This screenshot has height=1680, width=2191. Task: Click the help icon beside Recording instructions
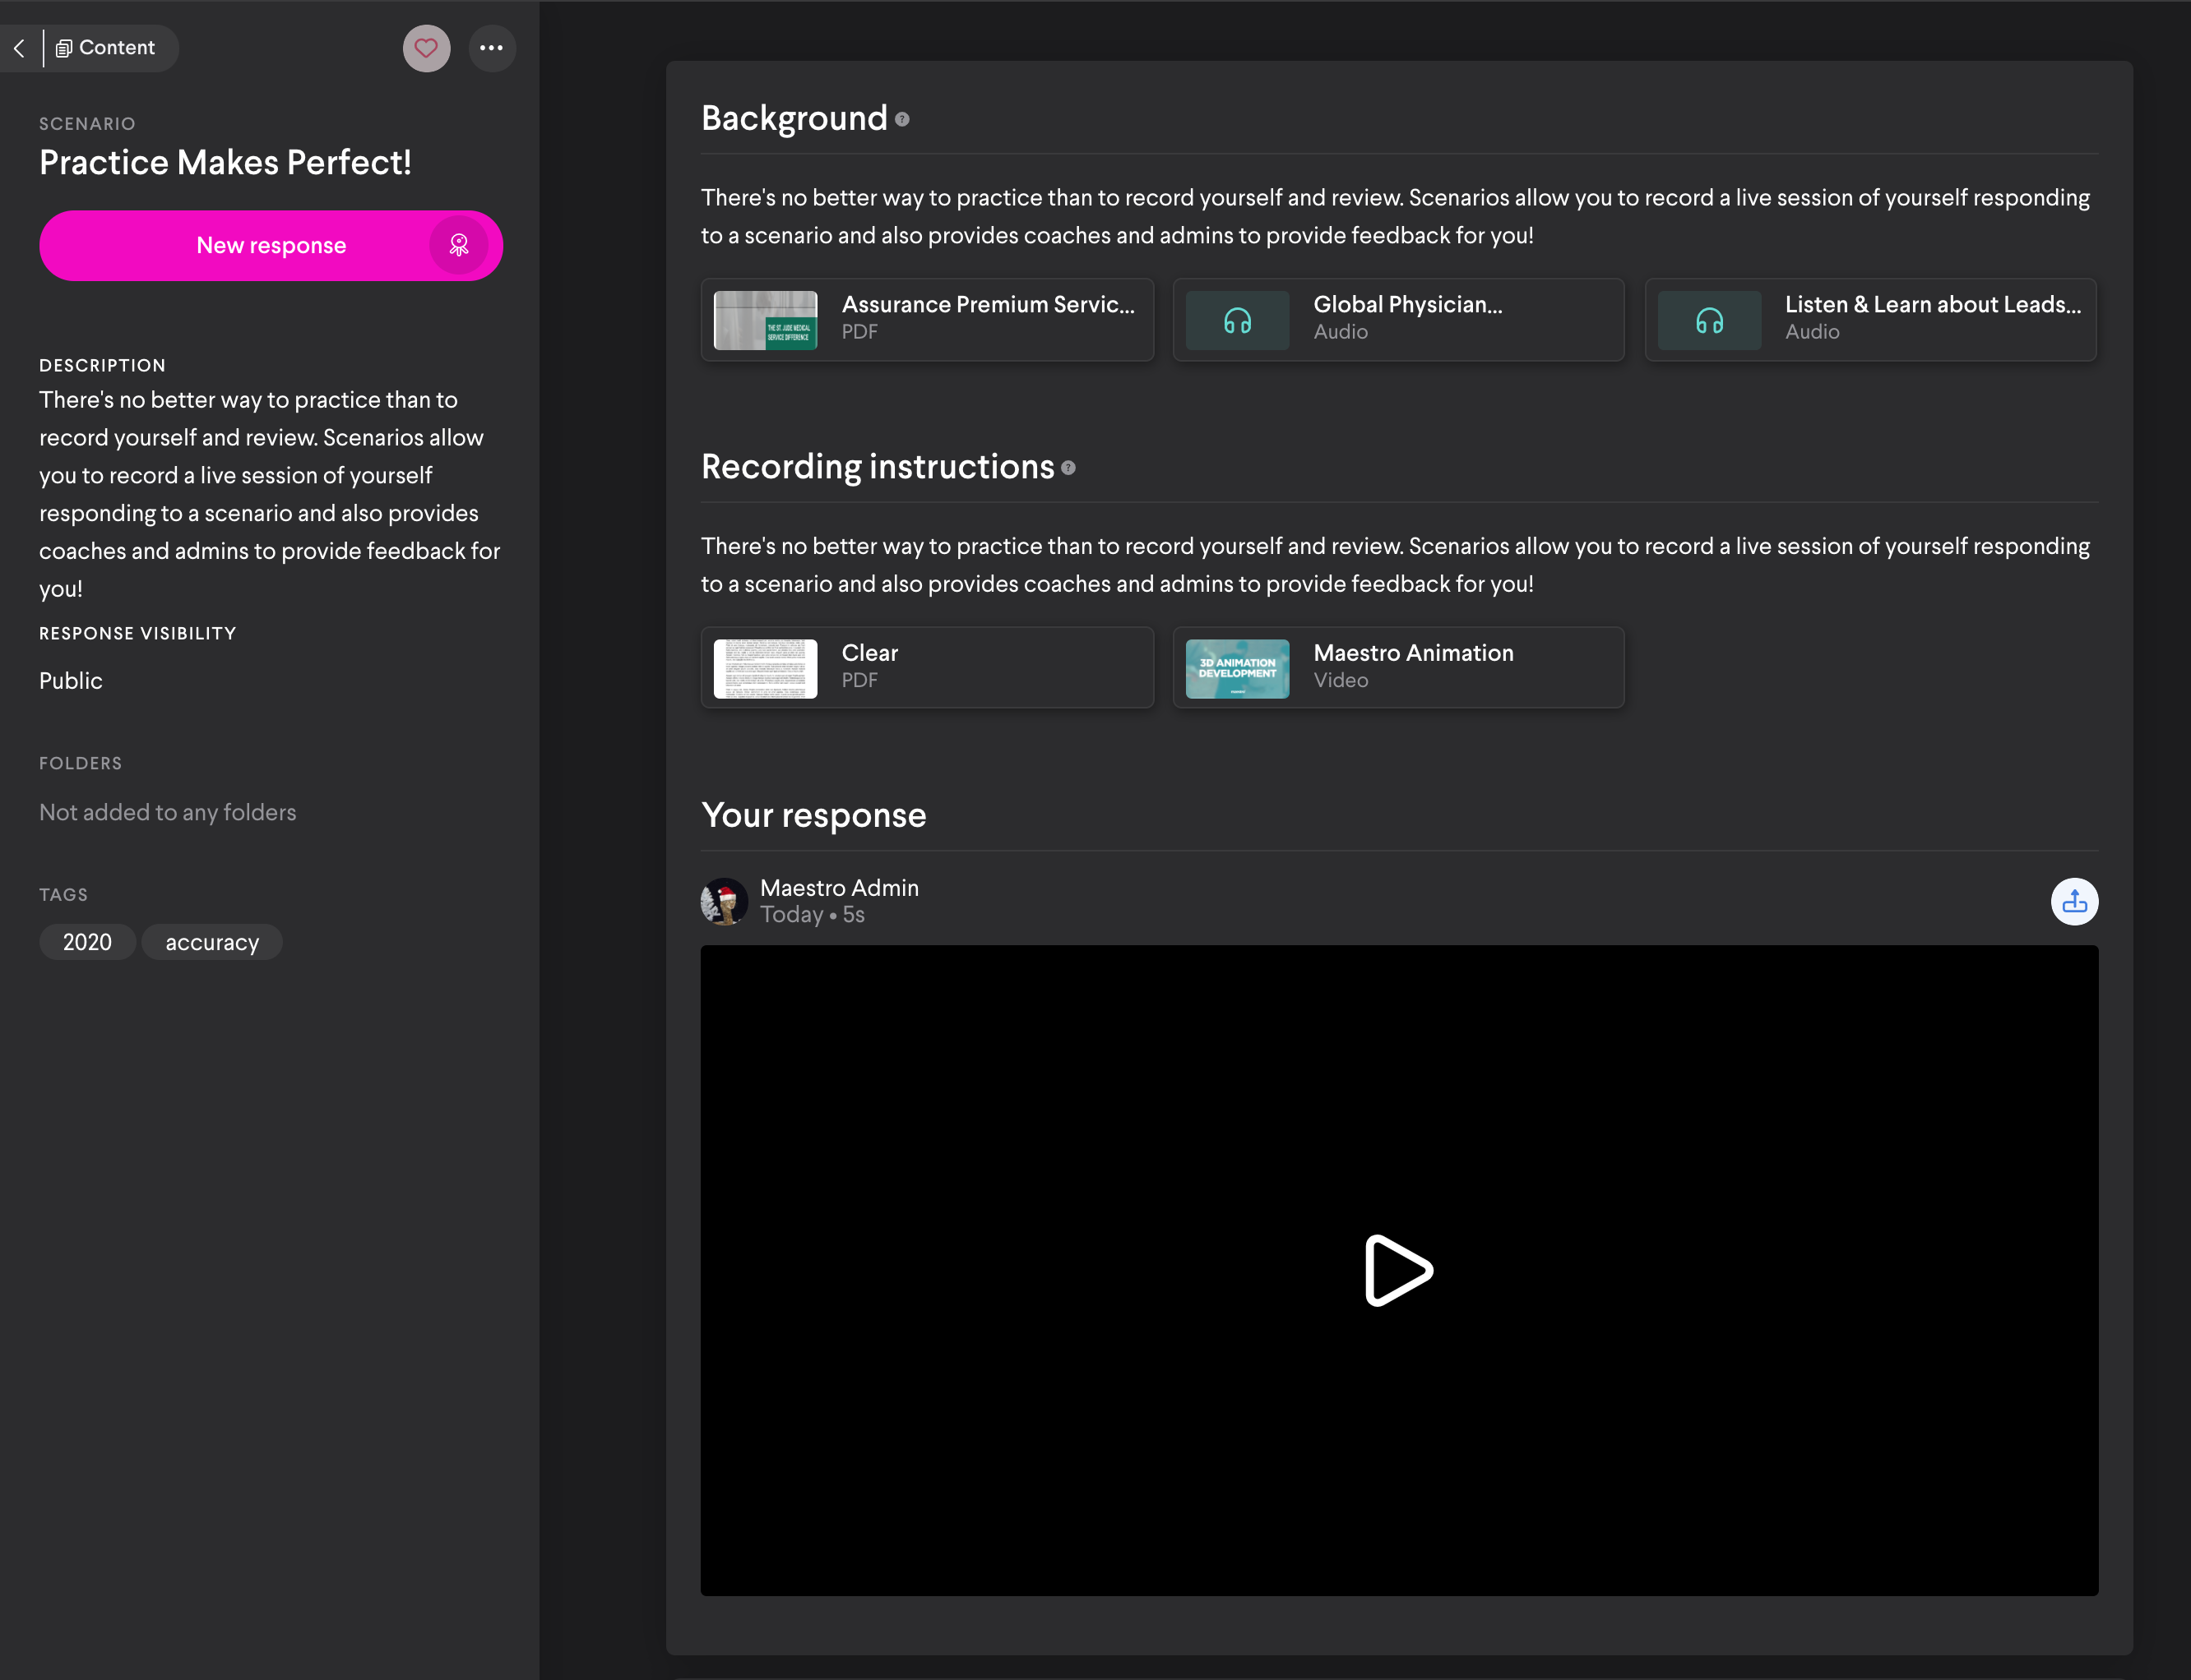tap(1068, 467)
